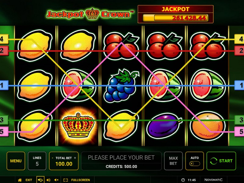This screenshot has width=244, height=183.
Task: Click the EXIT label in bottom bar
Action: tap(29, 180)
